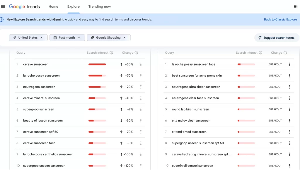Open more options for cerave sunscreen
300x170 pixels.
(x=141, y=64)
